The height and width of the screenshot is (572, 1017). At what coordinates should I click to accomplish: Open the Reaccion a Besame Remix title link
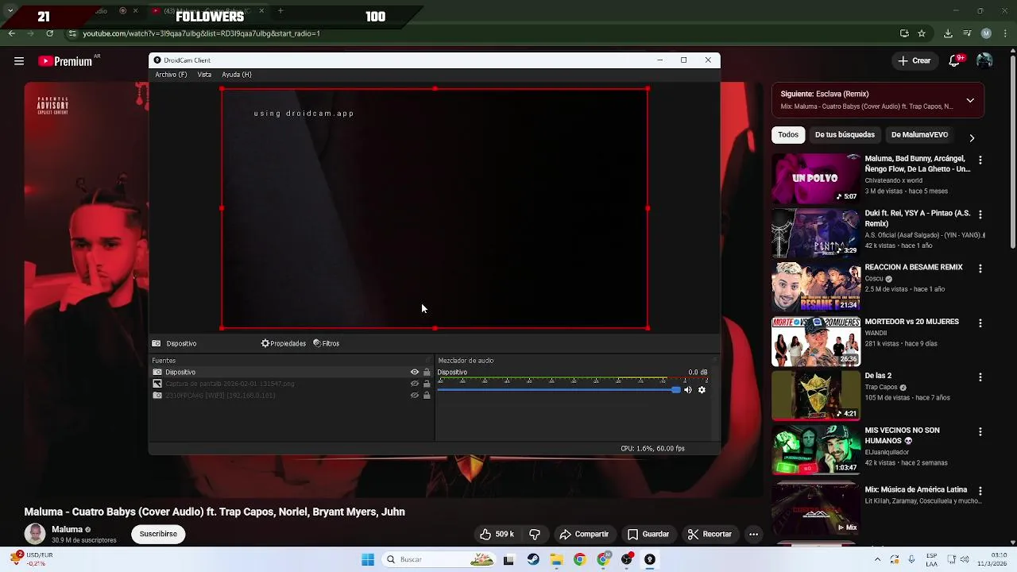[x=914, y=268]
